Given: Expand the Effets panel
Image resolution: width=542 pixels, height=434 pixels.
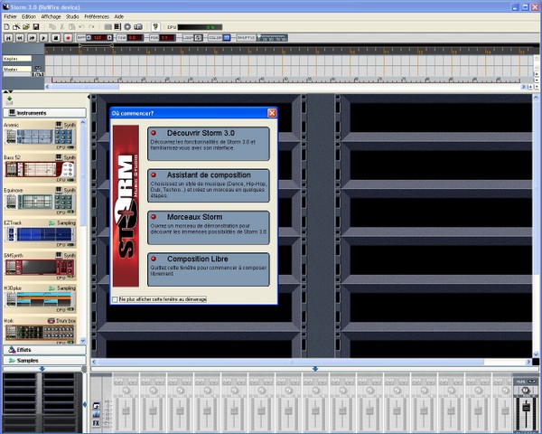Looking at the screenshot, I should click(x=44, y=350).
